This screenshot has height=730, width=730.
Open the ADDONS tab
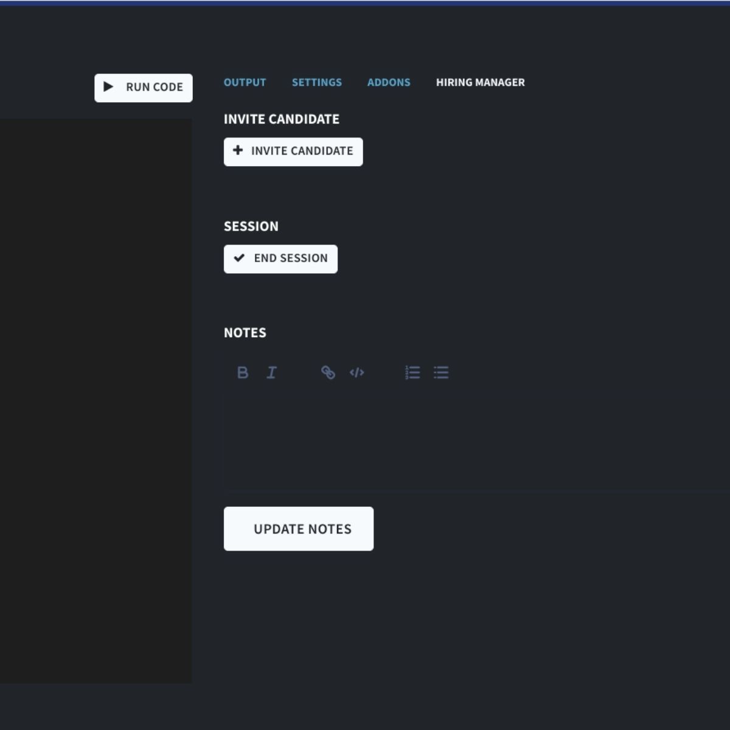(389, 82)
